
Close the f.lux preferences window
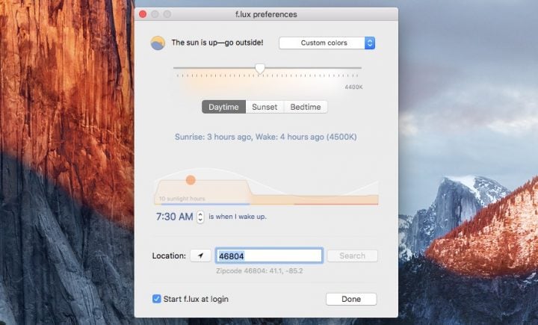tap(143, 14)
